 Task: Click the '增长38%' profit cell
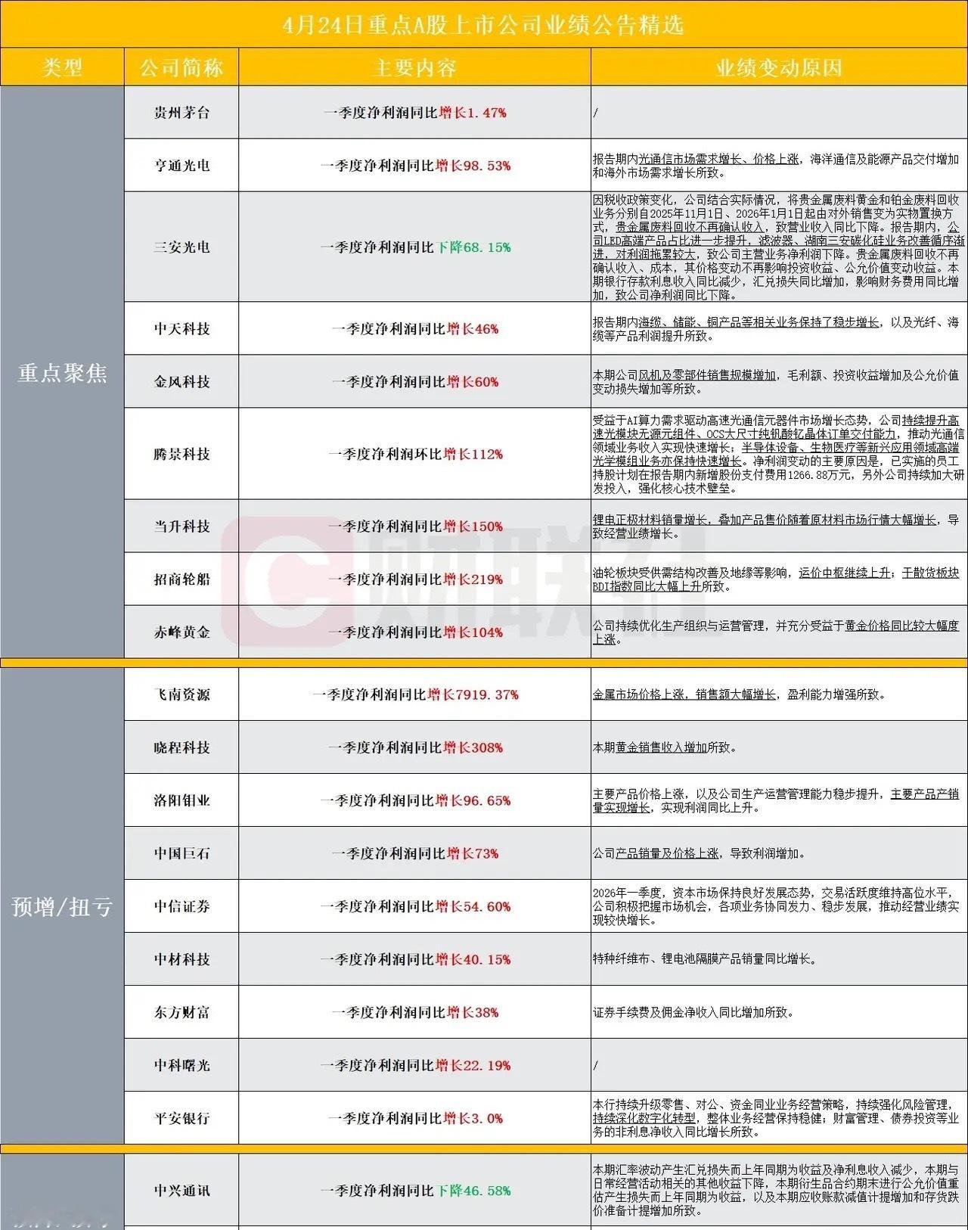coord(414,1012)
